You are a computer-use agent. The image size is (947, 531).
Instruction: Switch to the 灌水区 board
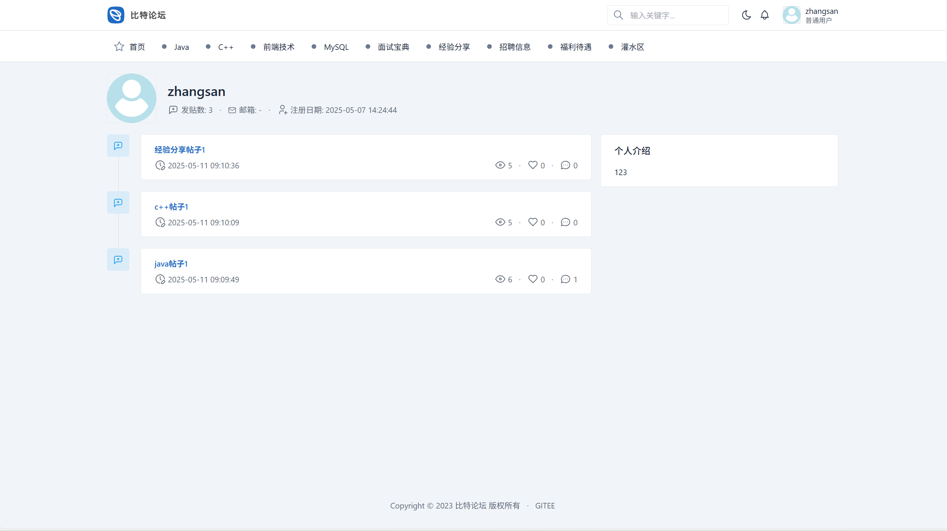[x=632, y=47]
